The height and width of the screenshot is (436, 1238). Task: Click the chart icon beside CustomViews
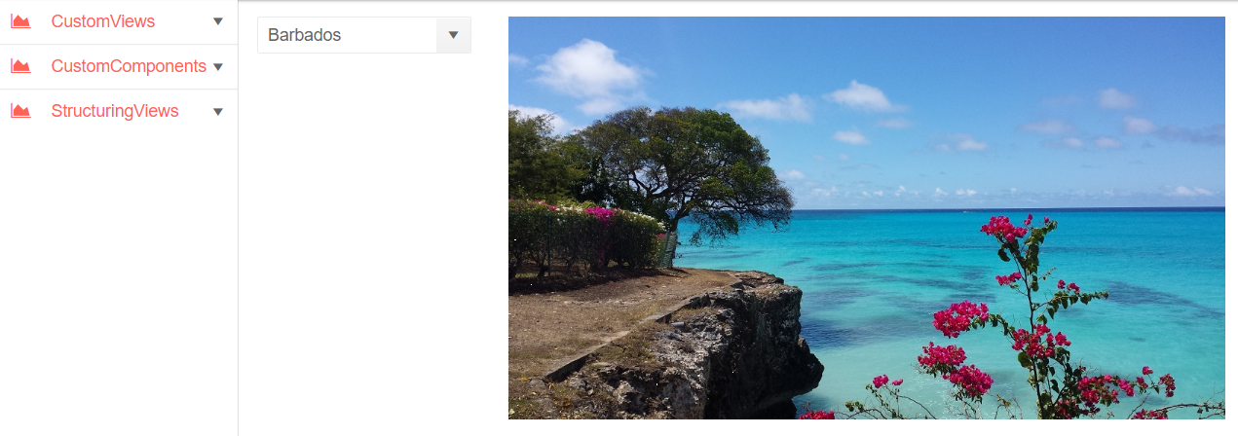click(20, 21)
